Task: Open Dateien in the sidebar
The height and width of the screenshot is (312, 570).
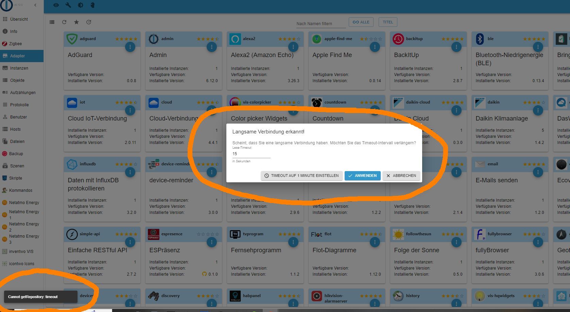Action: (x=22, y=142)
